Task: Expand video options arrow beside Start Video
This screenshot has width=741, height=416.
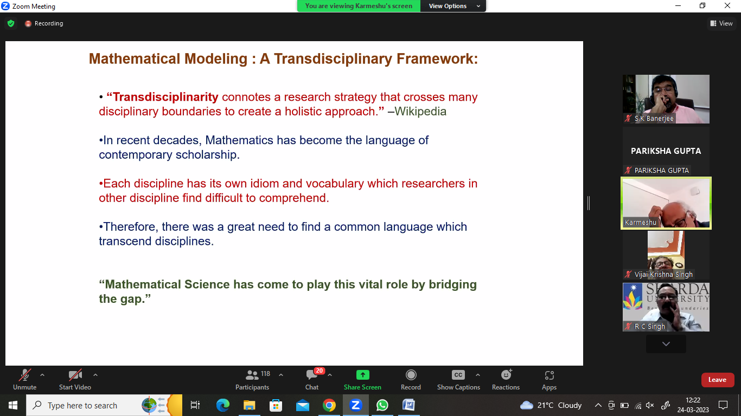Action: (x=95, y=375)
